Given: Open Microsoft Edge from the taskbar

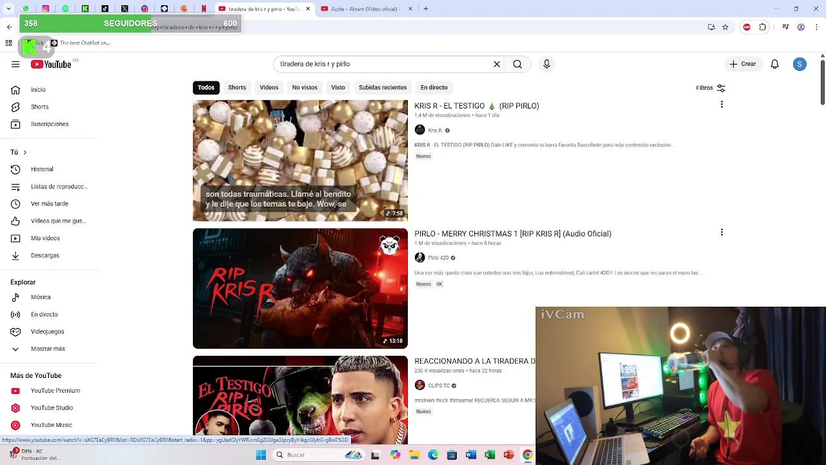Looking at the screenshot, I should point(433,455).
